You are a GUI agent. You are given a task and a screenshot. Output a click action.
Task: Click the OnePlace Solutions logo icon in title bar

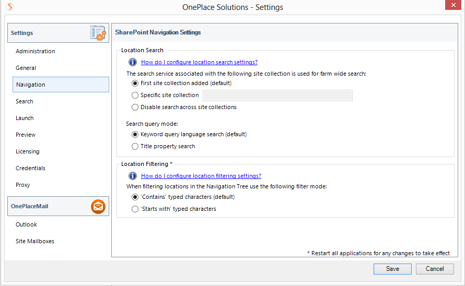(x=10, y=7)
